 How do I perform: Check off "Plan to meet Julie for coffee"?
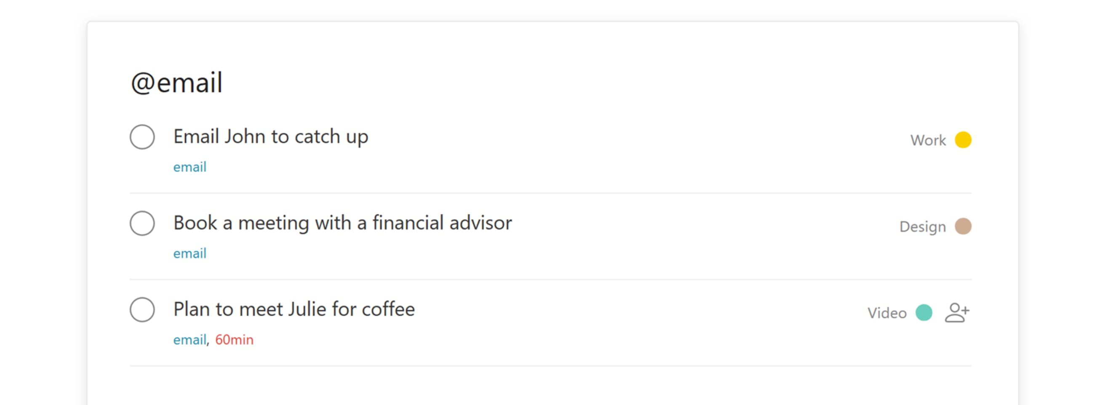pos(142,309)
